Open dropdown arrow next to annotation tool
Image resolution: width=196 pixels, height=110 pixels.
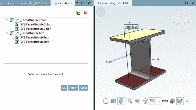tap(159, 101)
